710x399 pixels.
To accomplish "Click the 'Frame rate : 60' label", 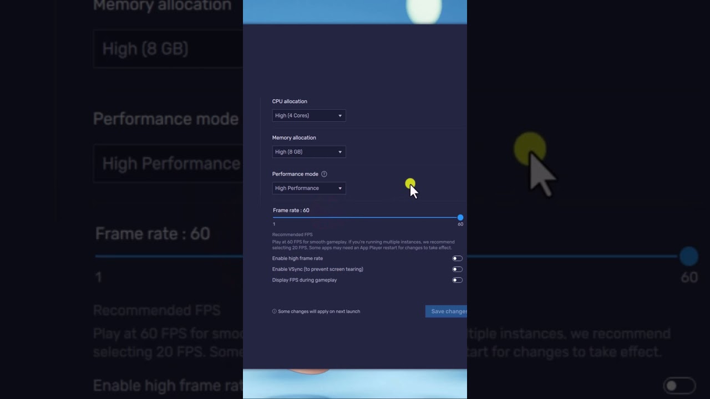I will [291, 210].
